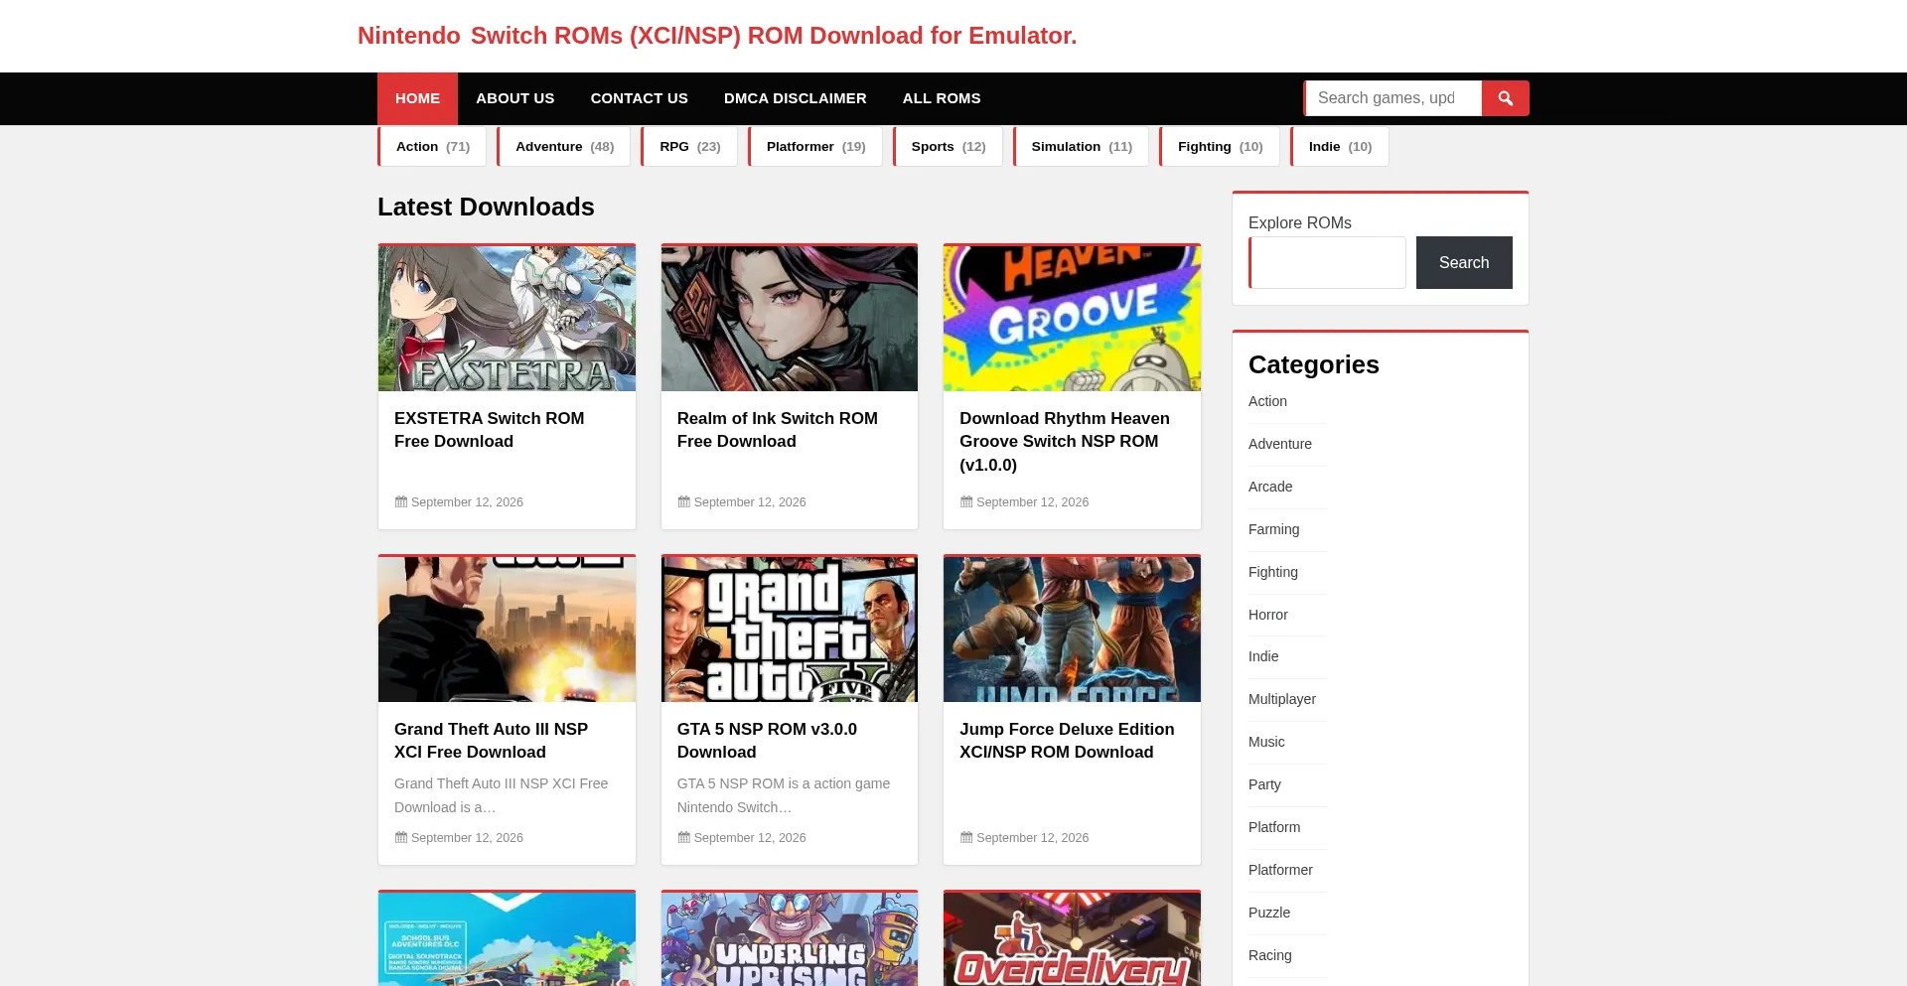Open the Grand Theft Auto III cover image

507,630
